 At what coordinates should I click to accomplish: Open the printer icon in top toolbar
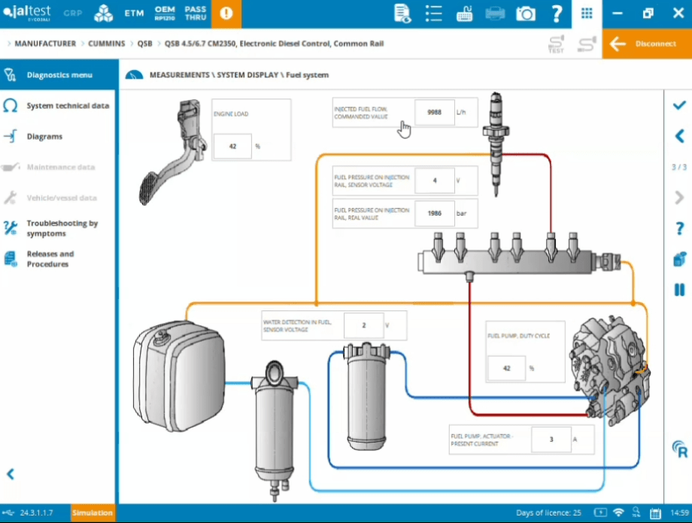[x=495, y=14]
